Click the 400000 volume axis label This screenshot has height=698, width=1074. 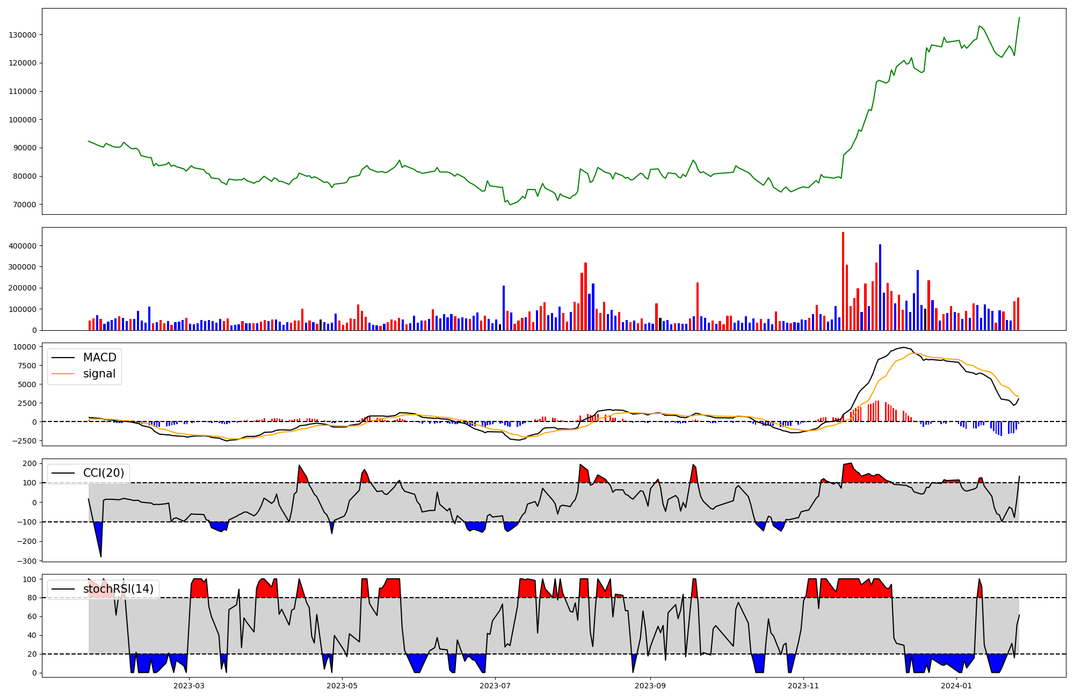[x=23, y=246]
